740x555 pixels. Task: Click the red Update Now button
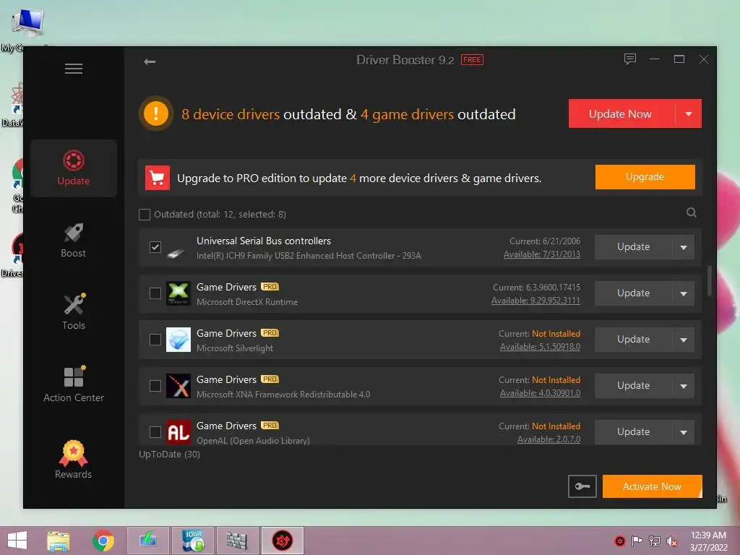[x=621, y=113]
